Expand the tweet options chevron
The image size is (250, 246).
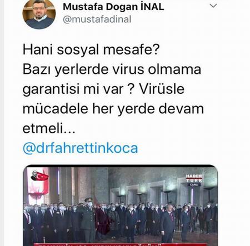click(x=213, y=6)
